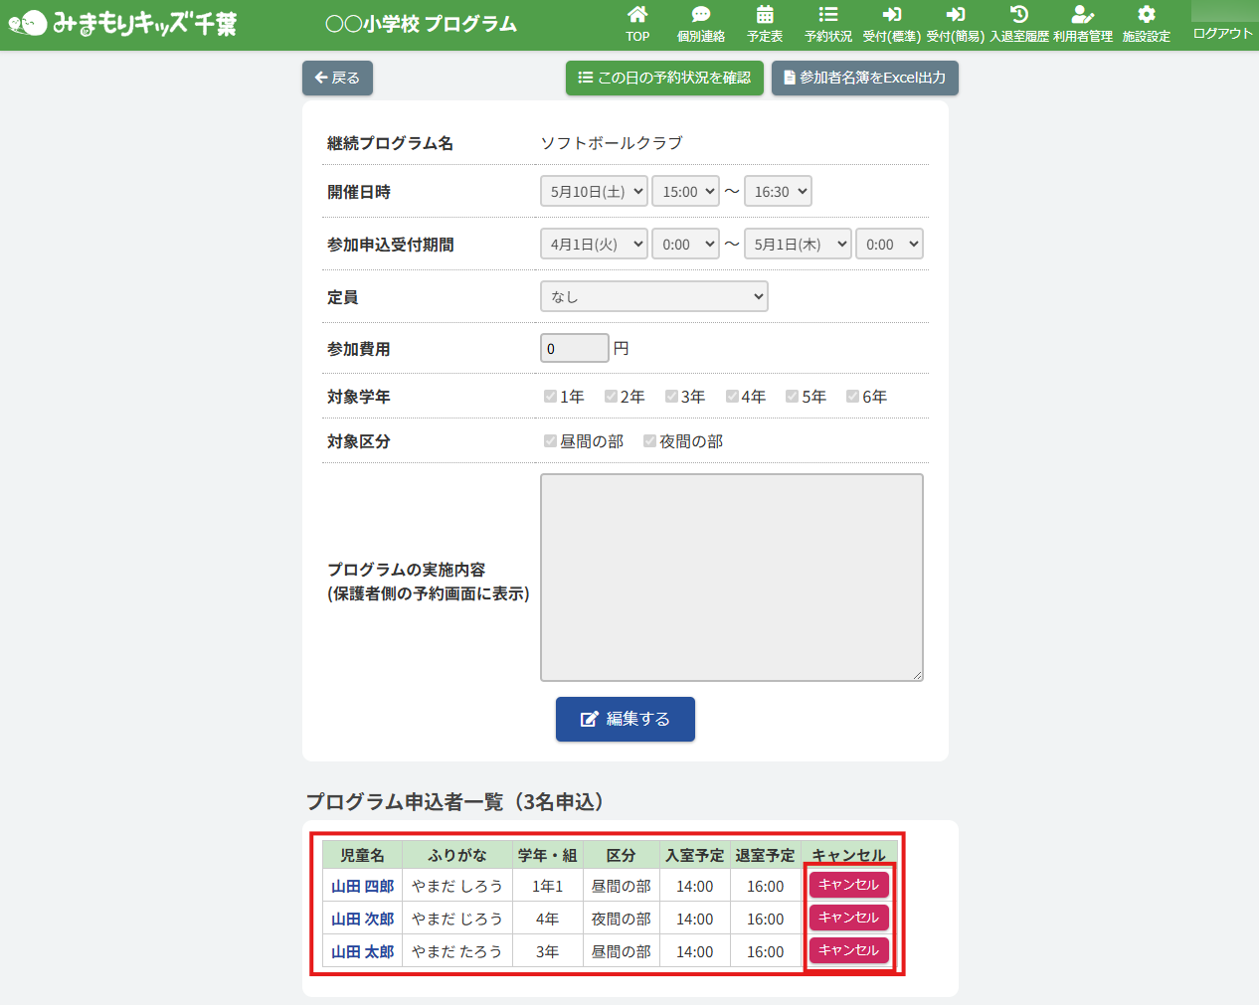Screen dimensions: 1259x1005
Task: Go to 受付(簡易) in navigation
Action: pos(955,24)
